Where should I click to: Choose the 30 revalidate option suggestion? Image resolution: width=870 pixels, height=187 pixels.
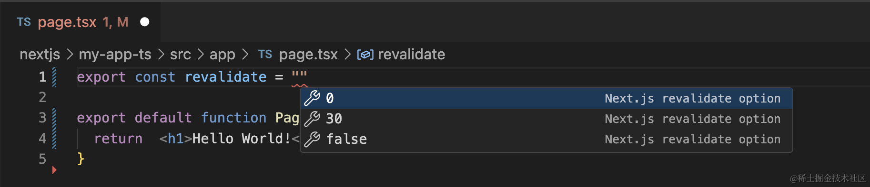pyautogui.click(x=546, y=119)
